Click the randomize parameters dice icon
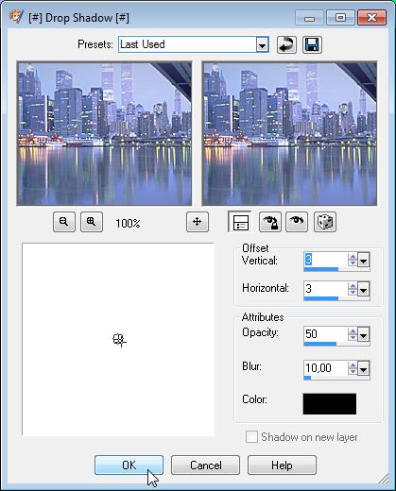Viewport: 396px width, 491px height. (x=325, y=222)
